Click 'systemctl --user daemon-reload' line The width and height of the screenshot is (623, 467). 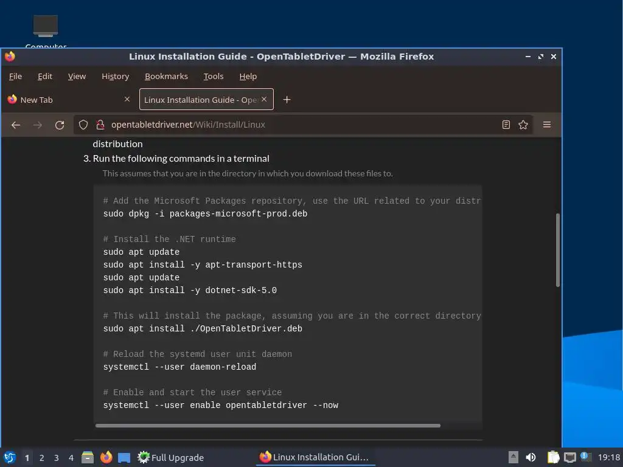click(x=179, y=367)
